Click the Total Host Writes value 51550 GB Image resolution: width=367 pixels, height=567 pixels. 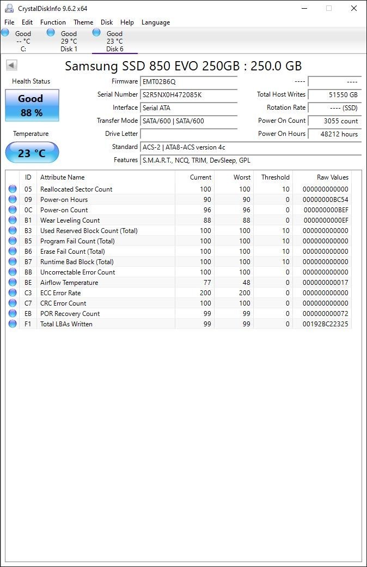click(334, 95)
